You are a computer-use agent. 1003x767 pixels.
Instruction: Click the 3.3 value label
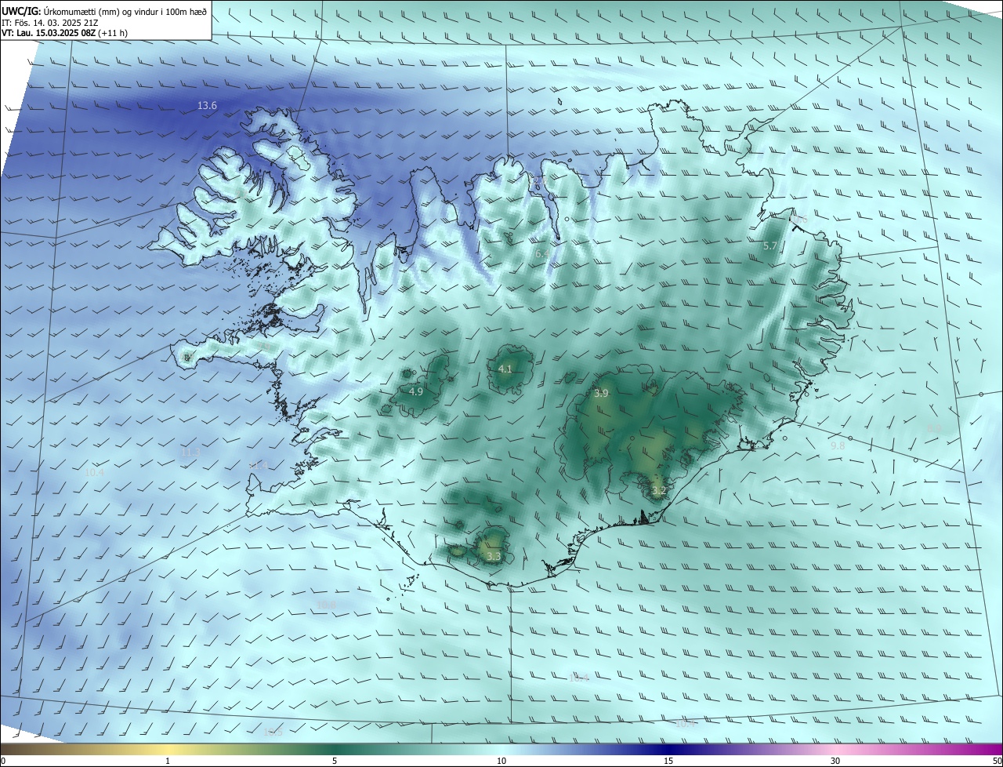click(493, 556)
